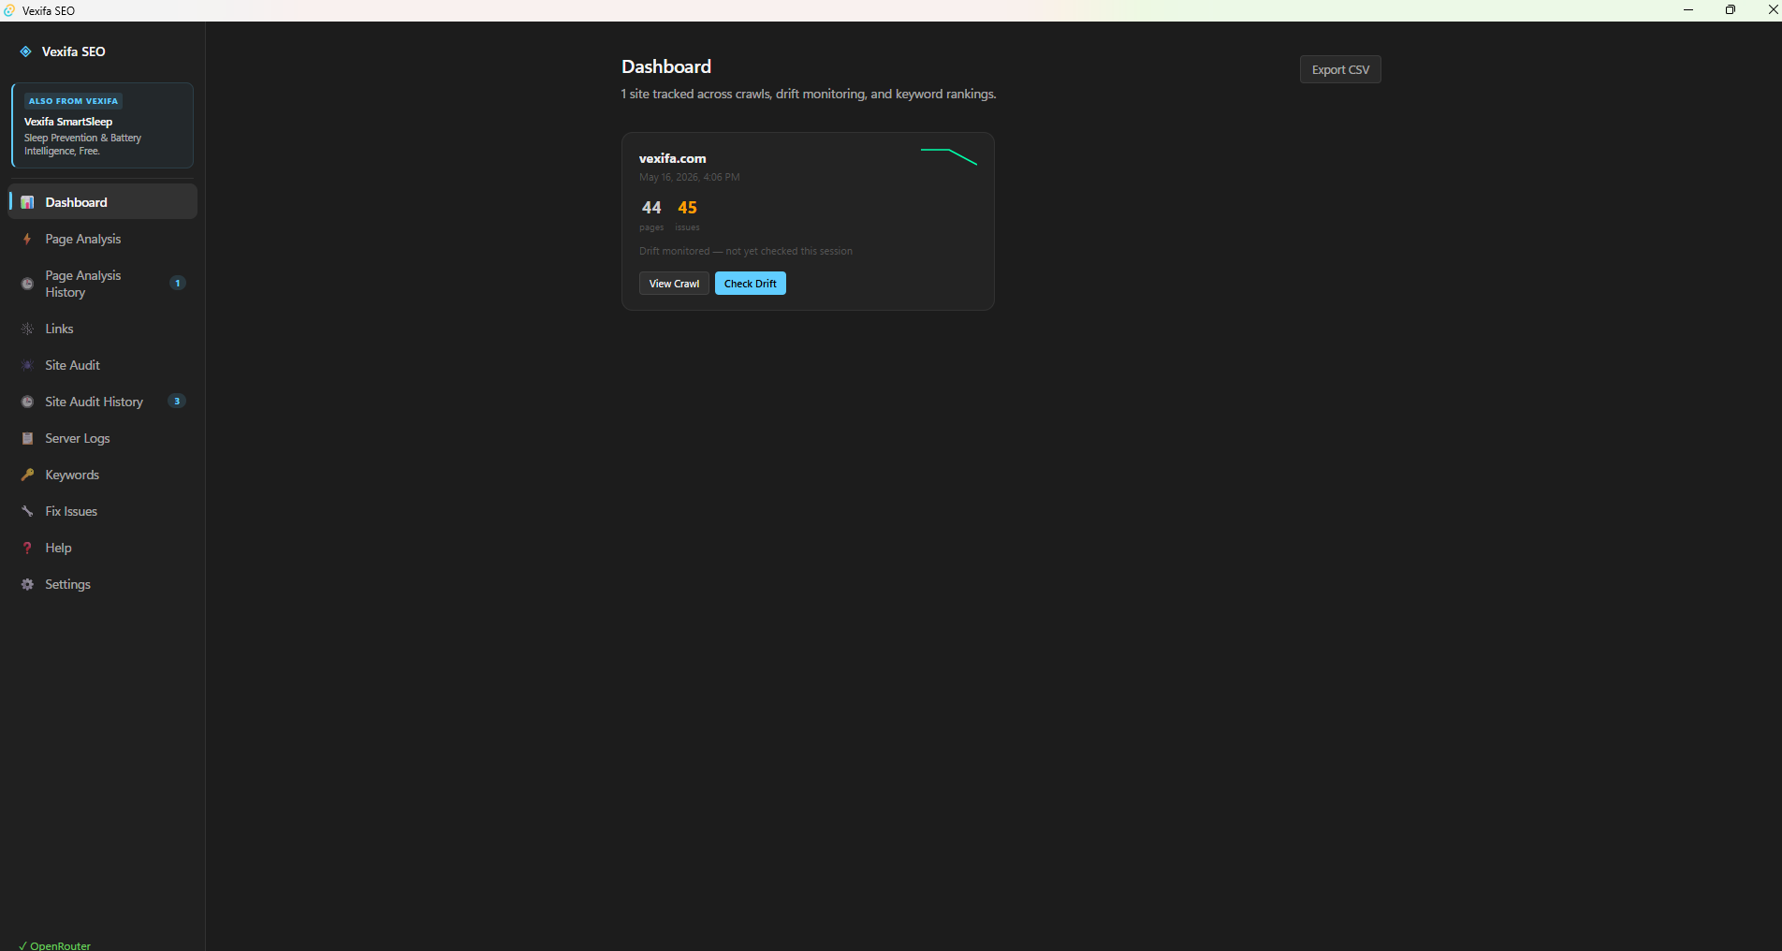
Task: Restore down the Vexifa SEO window
Action: 1731,10
